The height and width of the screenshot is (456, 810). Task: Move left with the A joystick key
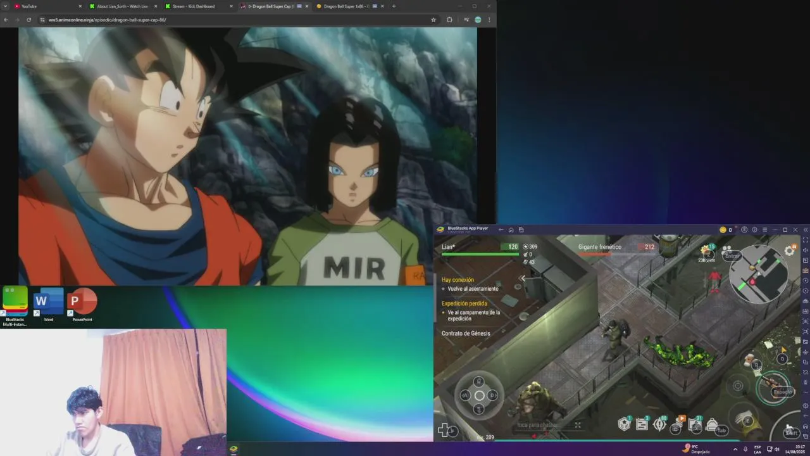click(465, 395)
